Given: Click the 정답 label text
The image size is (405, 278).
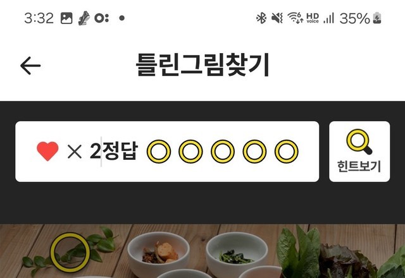Looking at the screenshot, I should click(x=120, y=151).
